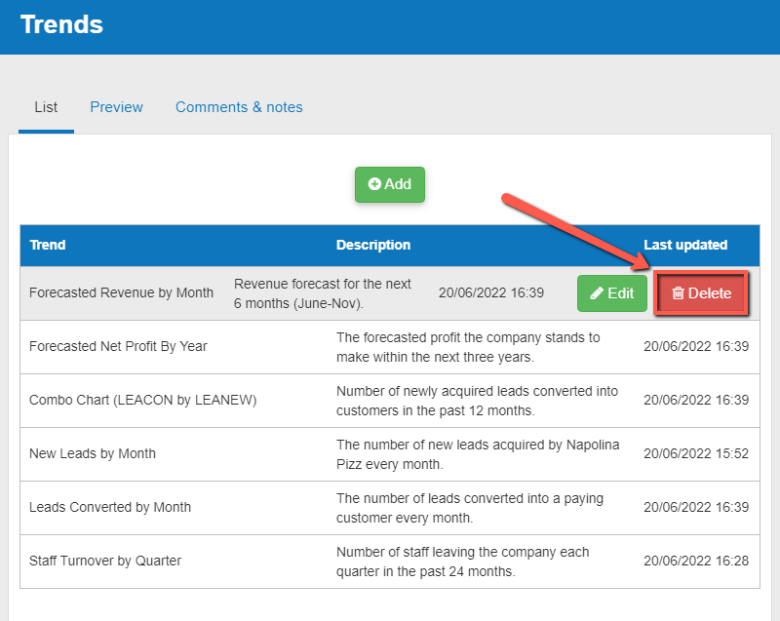Viewport: 780px width, 621px height.
Task: Click the highlighted Delete button
Action: click(x=701, y=292)
